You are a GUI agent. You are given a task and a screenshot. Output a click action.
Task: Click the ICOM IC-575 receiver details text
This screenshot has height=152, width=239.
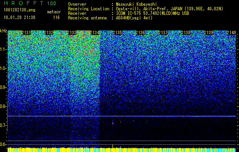[152, 13]
